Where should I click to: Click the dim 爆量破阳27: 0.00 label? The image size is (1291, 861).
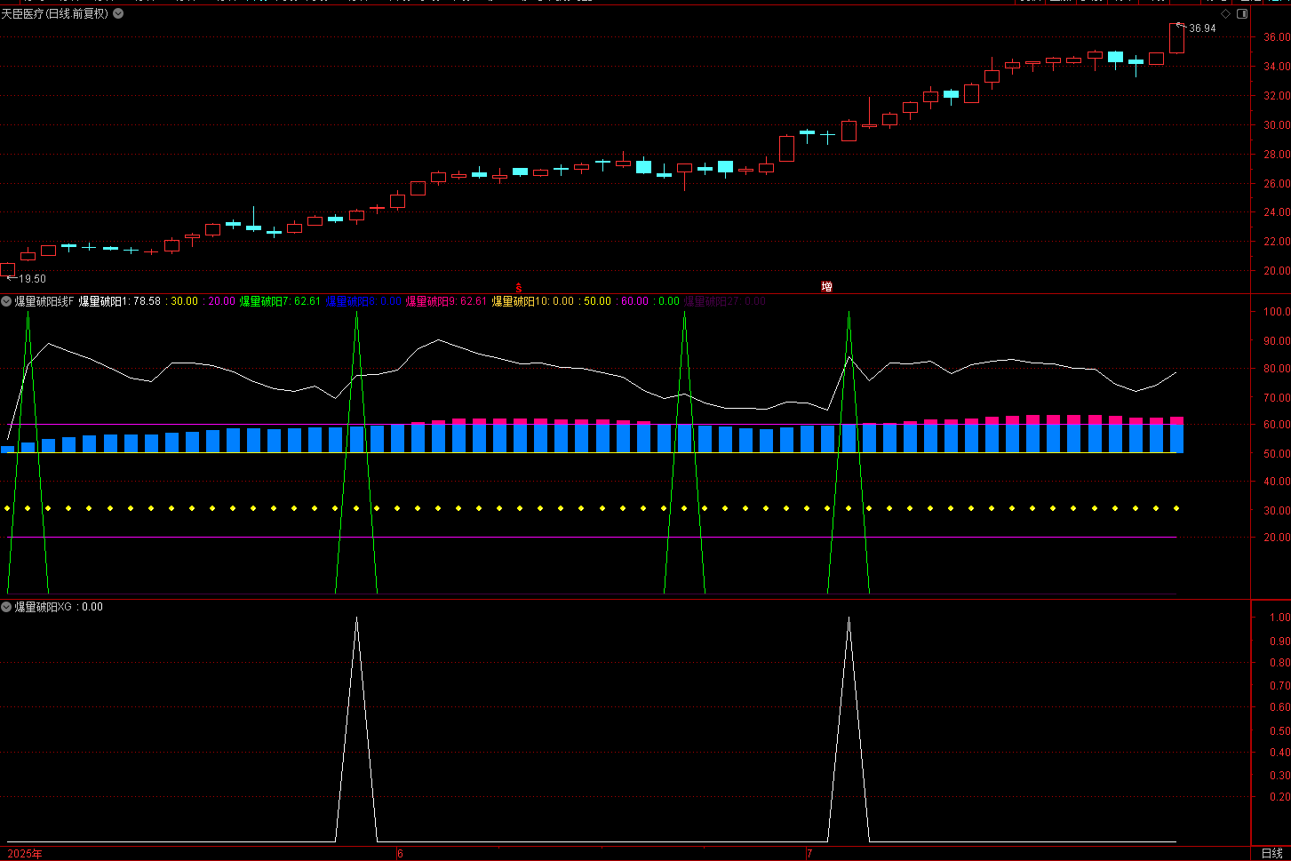coord(724,301)
